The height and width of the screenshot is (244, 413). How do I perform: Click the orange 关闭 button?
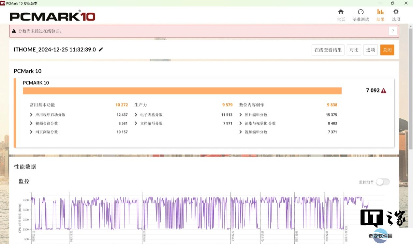pyautogui.click(x=387, y=50)
